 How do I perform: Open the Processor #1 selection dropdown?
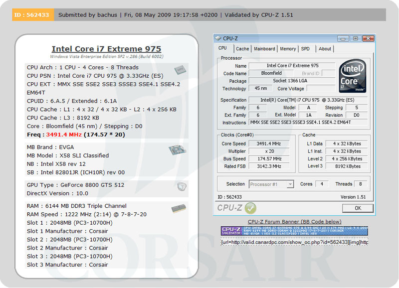(x=271, y=184)
